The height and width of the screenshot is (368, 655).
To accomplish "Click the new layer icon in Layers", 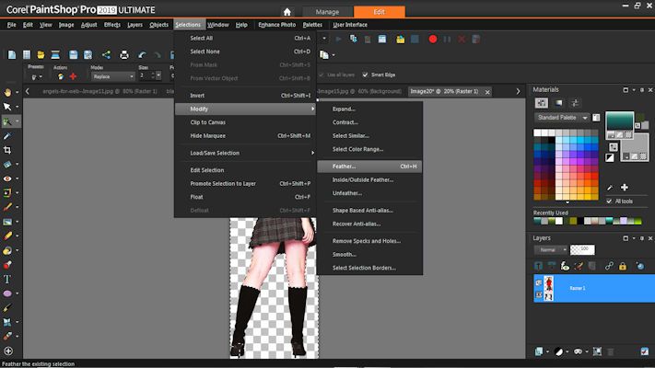I will pyautogui.click(x=540, y=351).
